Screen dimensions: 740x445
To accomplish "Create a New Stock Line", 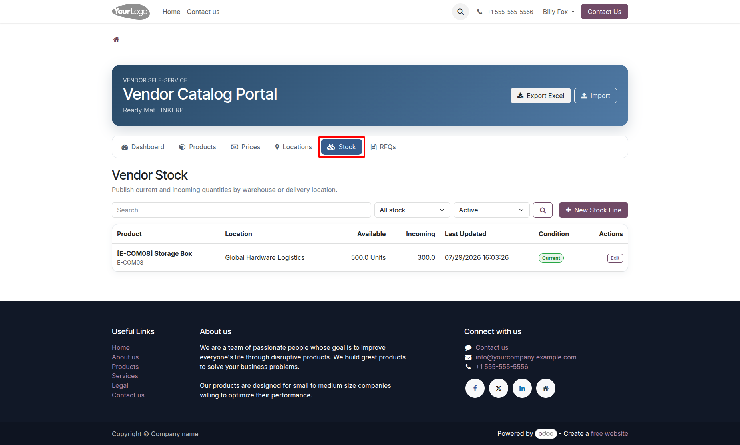I will pyautogui.click(x=593, y=210).
